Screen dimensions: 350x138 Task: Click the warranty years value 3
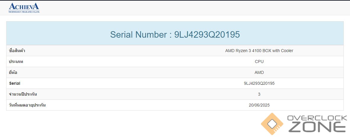(259, 94)
